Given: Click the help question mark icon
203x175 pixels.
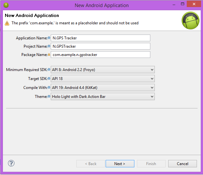Looking at the screenshot, I should coord(11,163).
